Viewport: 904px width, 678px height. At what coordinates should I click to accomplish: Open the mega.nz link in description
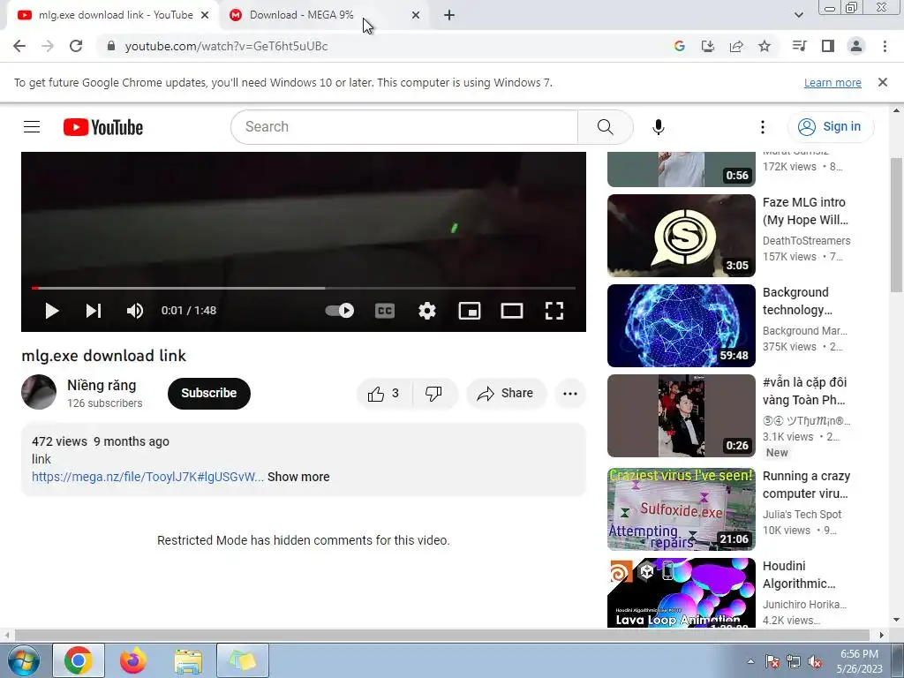pyautogui.click(x=147, y=477)
